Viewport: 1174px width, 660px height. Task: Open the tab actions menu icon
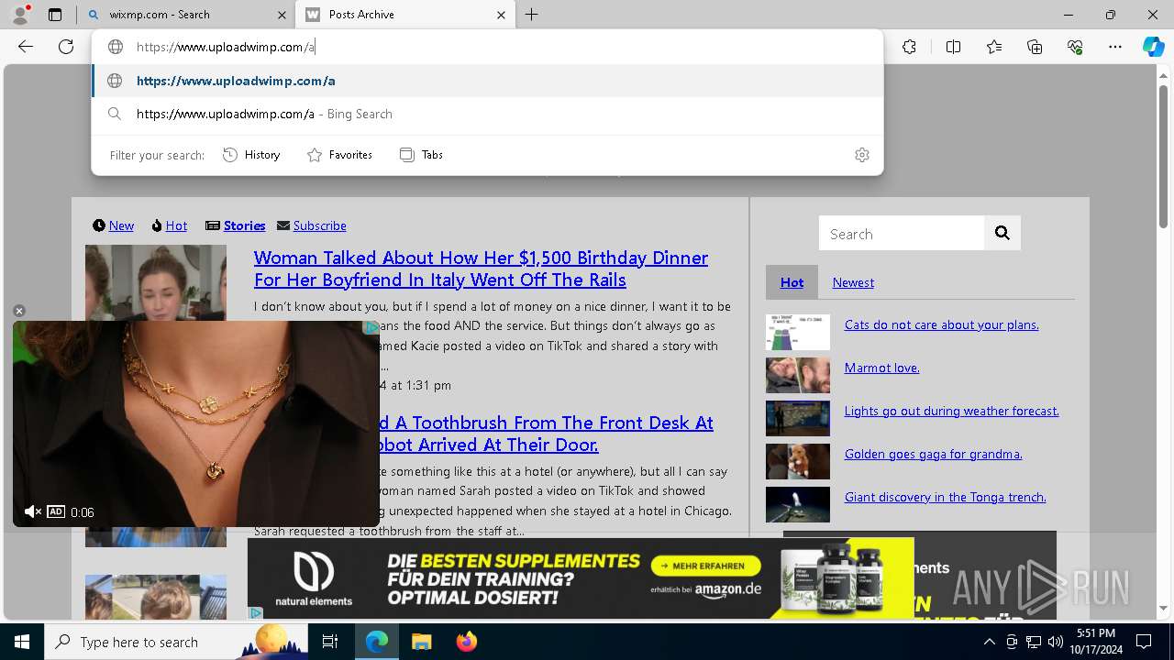pyautogui.click(x=55, y=15)
